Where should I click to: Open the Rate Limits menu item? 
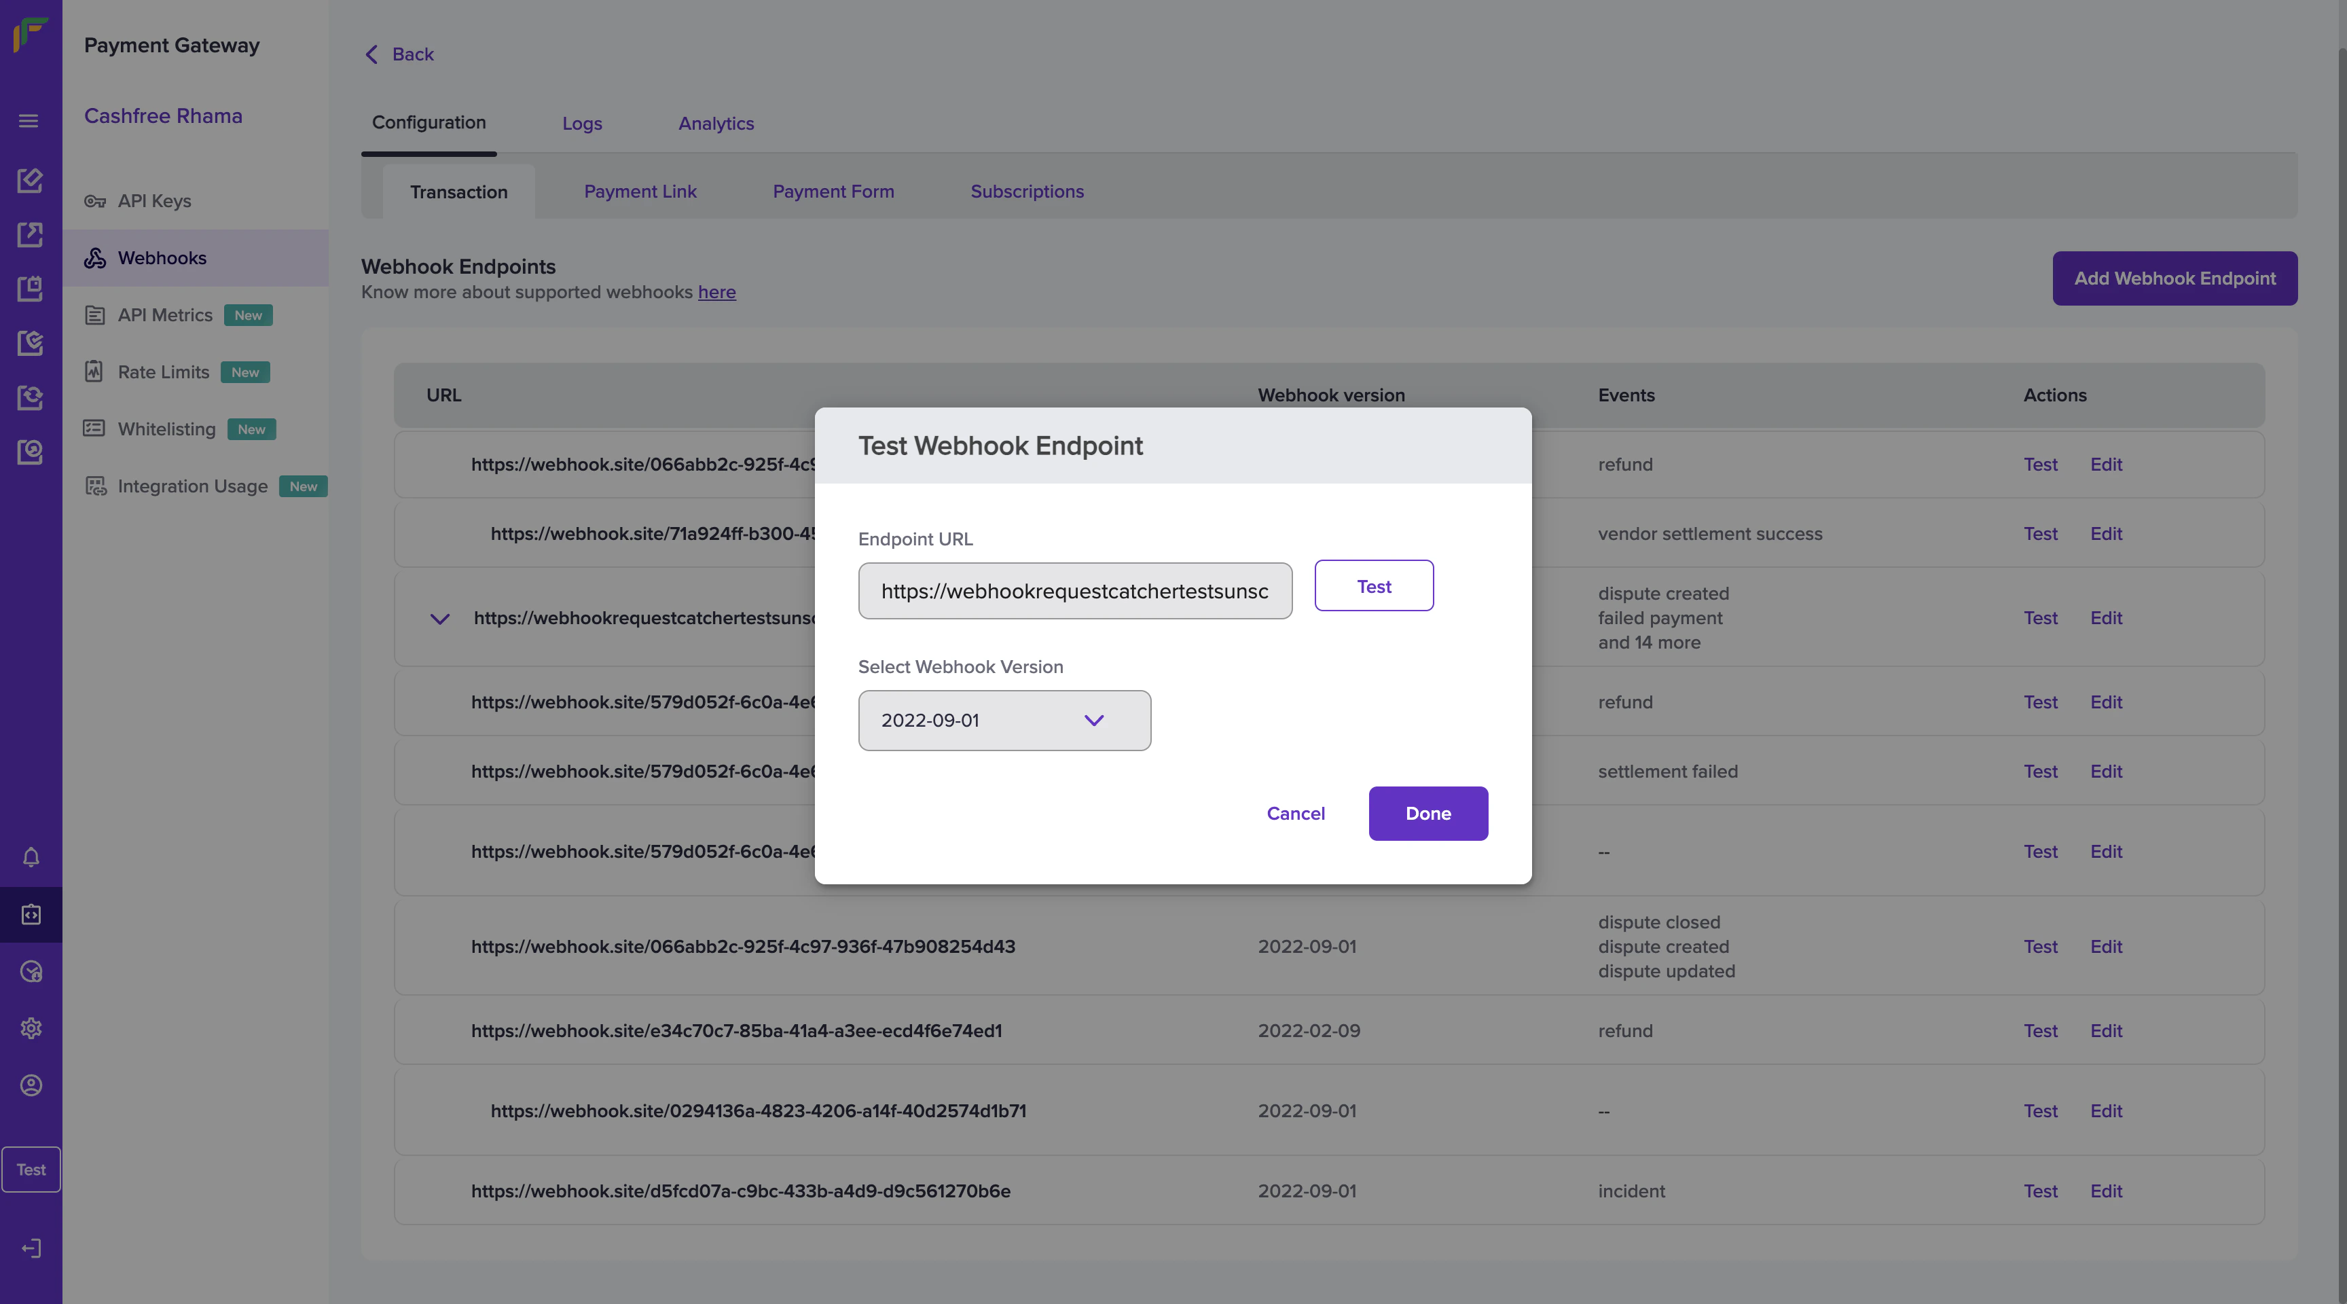pyautogui.click(x=163, y=372)
